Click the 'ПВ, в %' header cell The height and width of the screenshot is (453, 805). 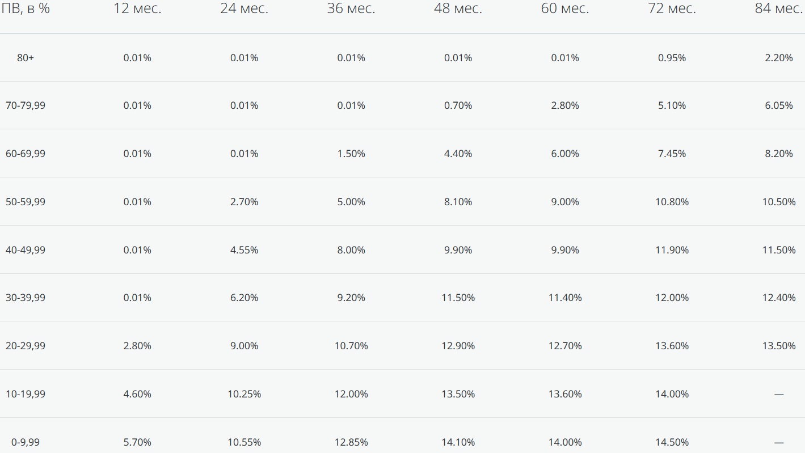(x=26, y=9)
